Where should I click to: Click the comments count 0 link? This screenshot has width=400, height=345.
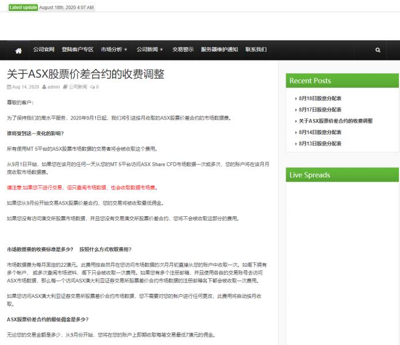click(x=94, y=87)
